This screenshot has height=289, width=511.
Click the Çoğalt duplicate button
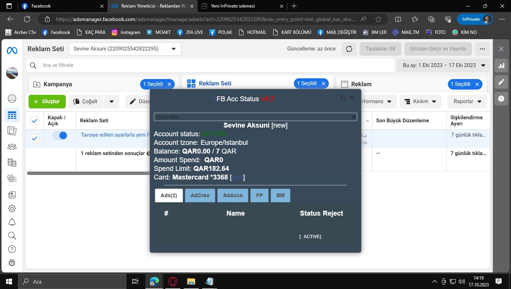(86, 102)
